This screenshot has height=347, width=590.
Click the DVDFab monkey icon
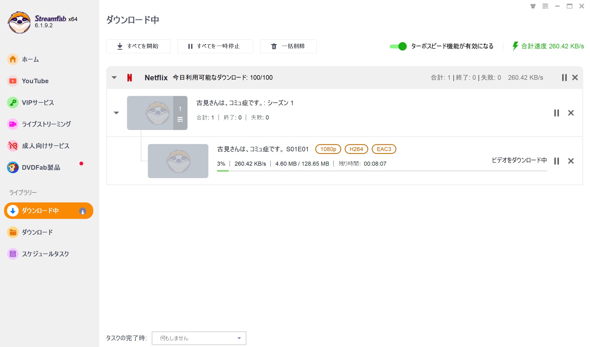[x=13, y=168]
